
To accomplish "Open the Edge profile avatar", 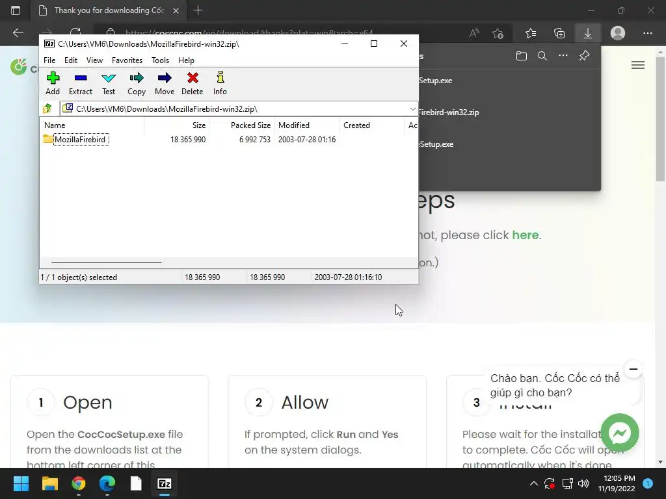I will coord(618,33).
